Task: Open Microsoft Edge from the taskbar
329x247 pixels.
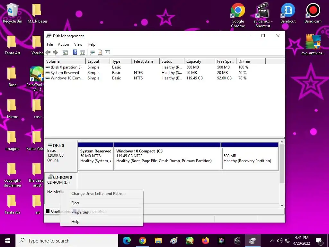Action: click(127, 241)
